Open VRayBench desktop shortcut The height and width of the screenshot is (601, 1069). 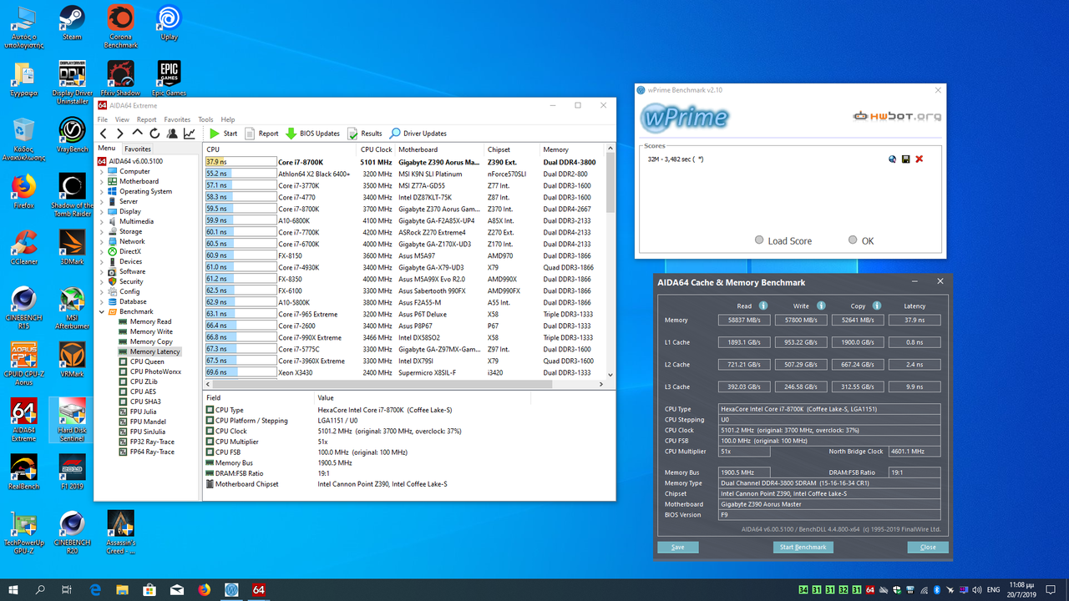pos(72,135)
